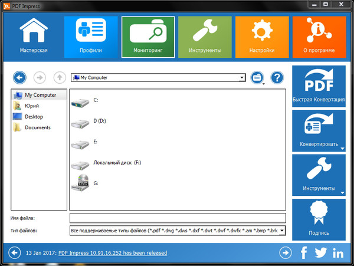Expand the Тип файлов filter dropdown
Screen dimensions: 354x266
pyautogui.click(x=282, y=230)
